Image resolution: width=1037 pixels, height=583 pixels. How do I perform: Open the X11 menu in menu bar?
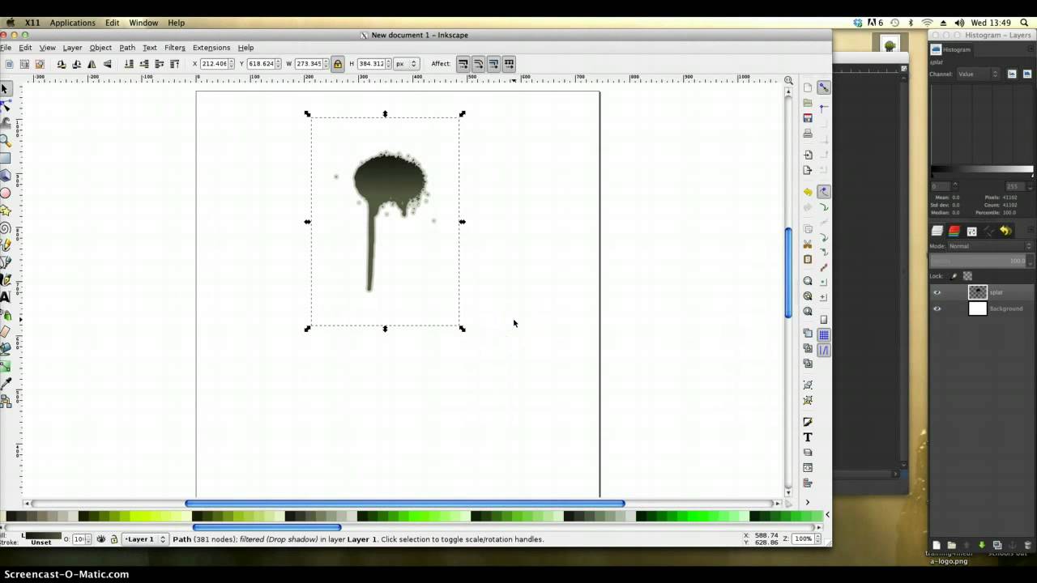[32, 23]
